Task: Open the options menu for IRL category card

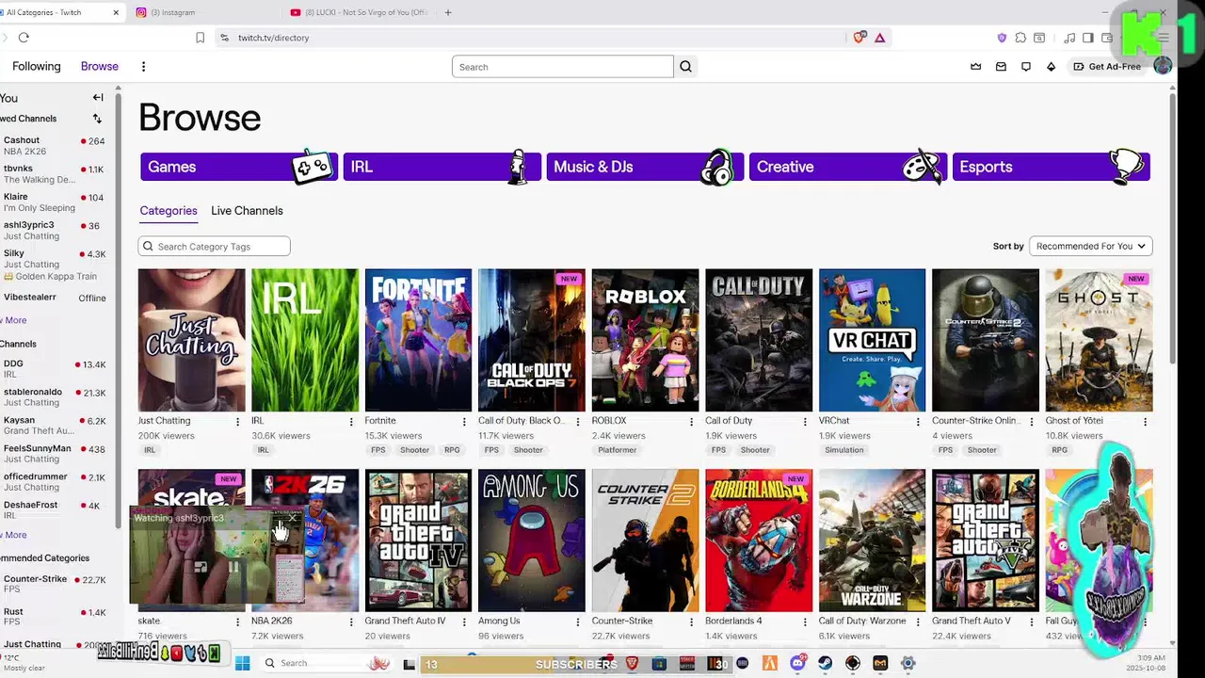Action: coord(351,422)
